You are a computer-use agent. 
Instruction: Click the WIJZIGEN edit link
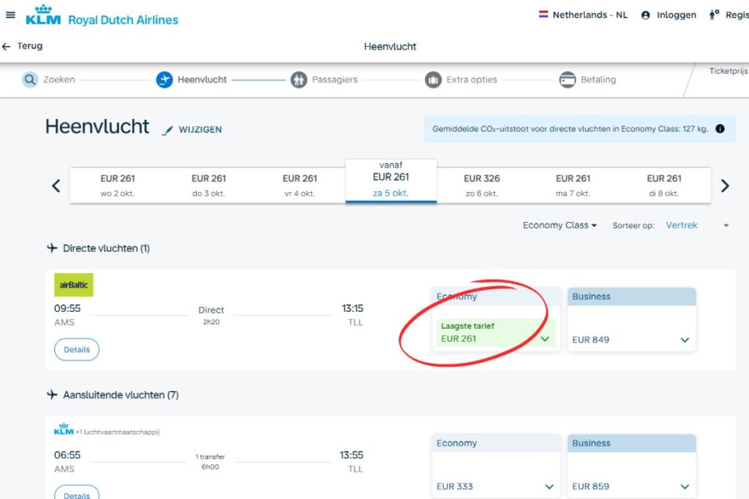click(x=192, y=130)
